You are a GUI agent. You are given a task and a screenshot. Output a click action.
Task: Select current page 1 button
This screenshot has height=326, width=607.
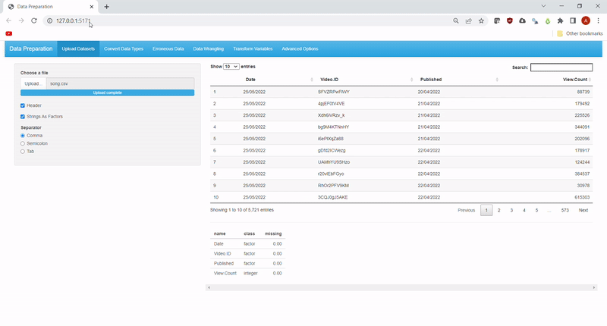pos(486,210)
